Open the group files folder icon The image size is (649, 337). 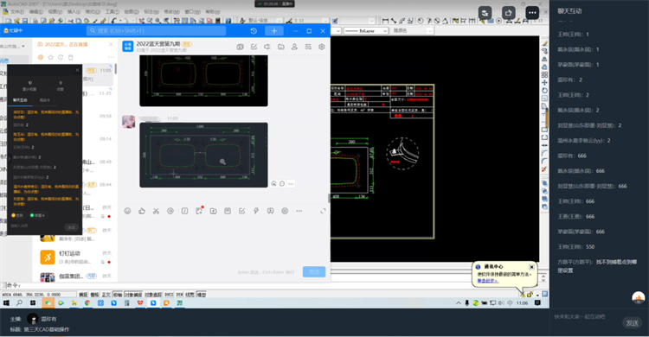281,47
